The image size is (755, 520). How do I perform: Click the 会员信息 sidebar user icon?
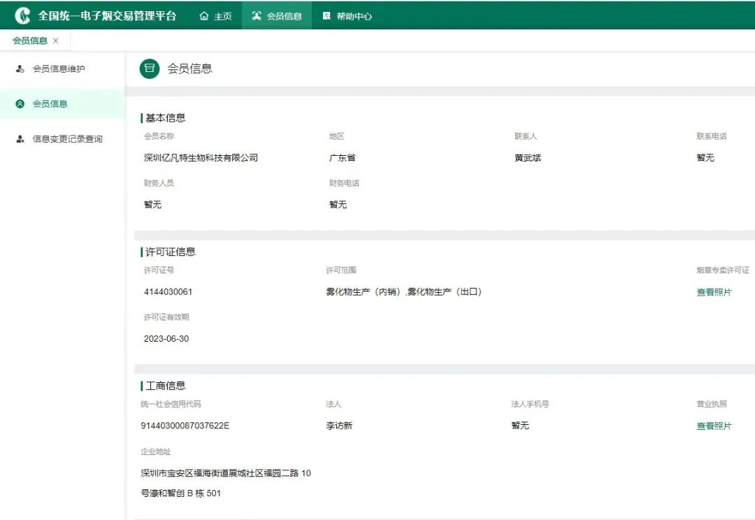[x=20, y=103]
